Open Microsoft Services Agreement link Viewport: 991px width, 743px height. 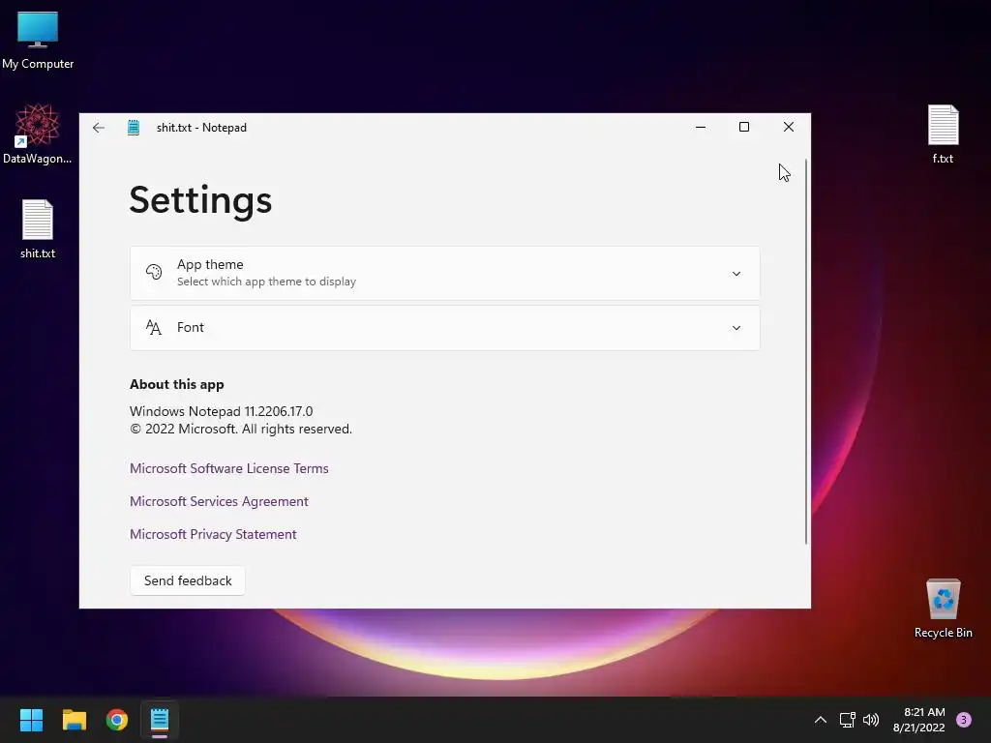tap(219, 501)
